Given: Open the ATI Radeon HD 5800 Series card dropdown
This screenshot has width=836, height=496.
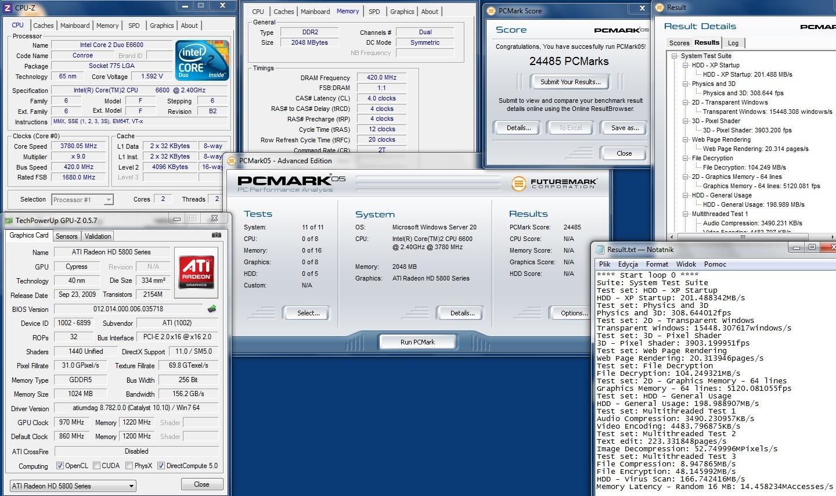Looking at the screenshot, I should 73,486.
